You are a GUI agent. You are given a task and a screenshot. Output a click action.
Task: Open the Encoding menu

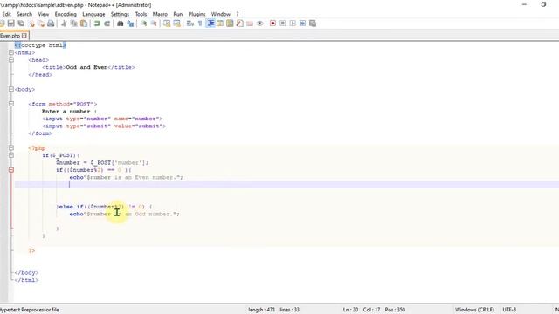coord(66,14)
